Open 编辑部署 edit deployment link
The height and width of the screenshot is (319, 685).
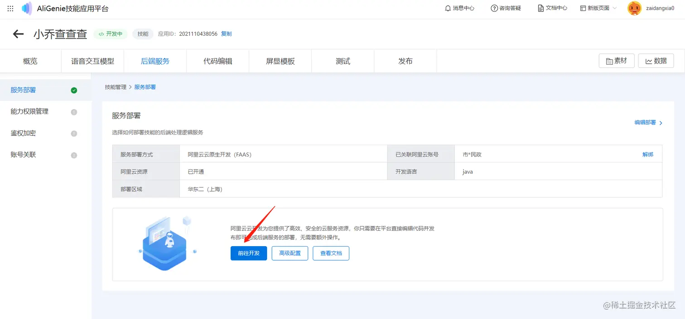[x=648, y=123]
